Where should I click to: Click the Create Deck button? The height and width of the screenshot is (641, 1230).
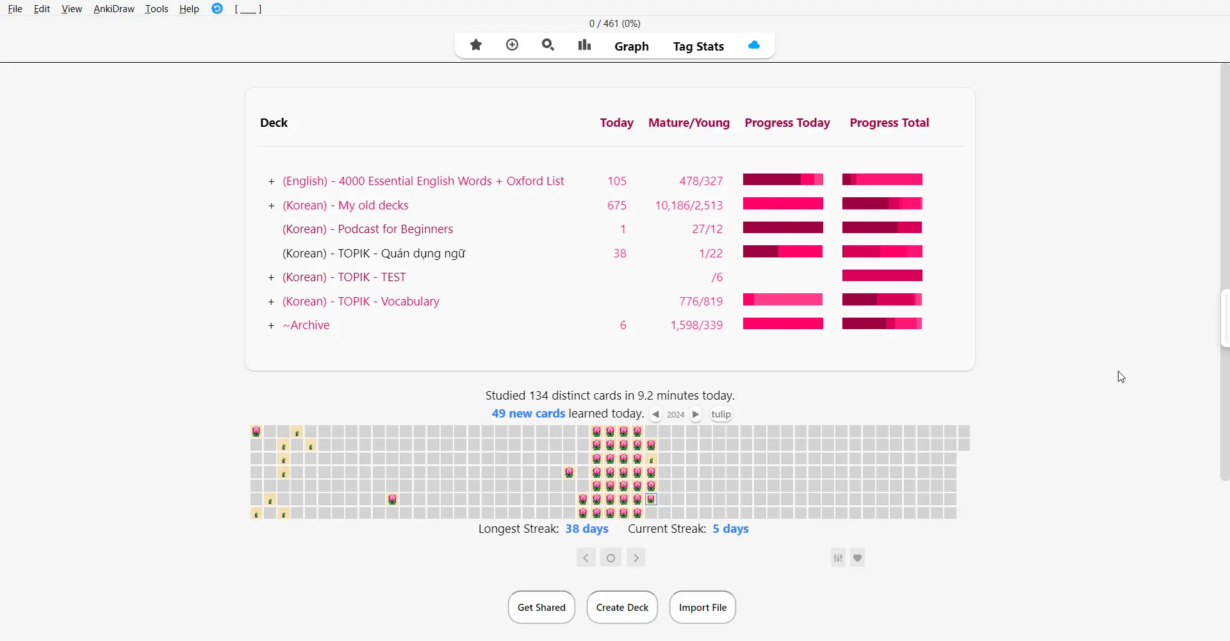click(x=622, y=607)
